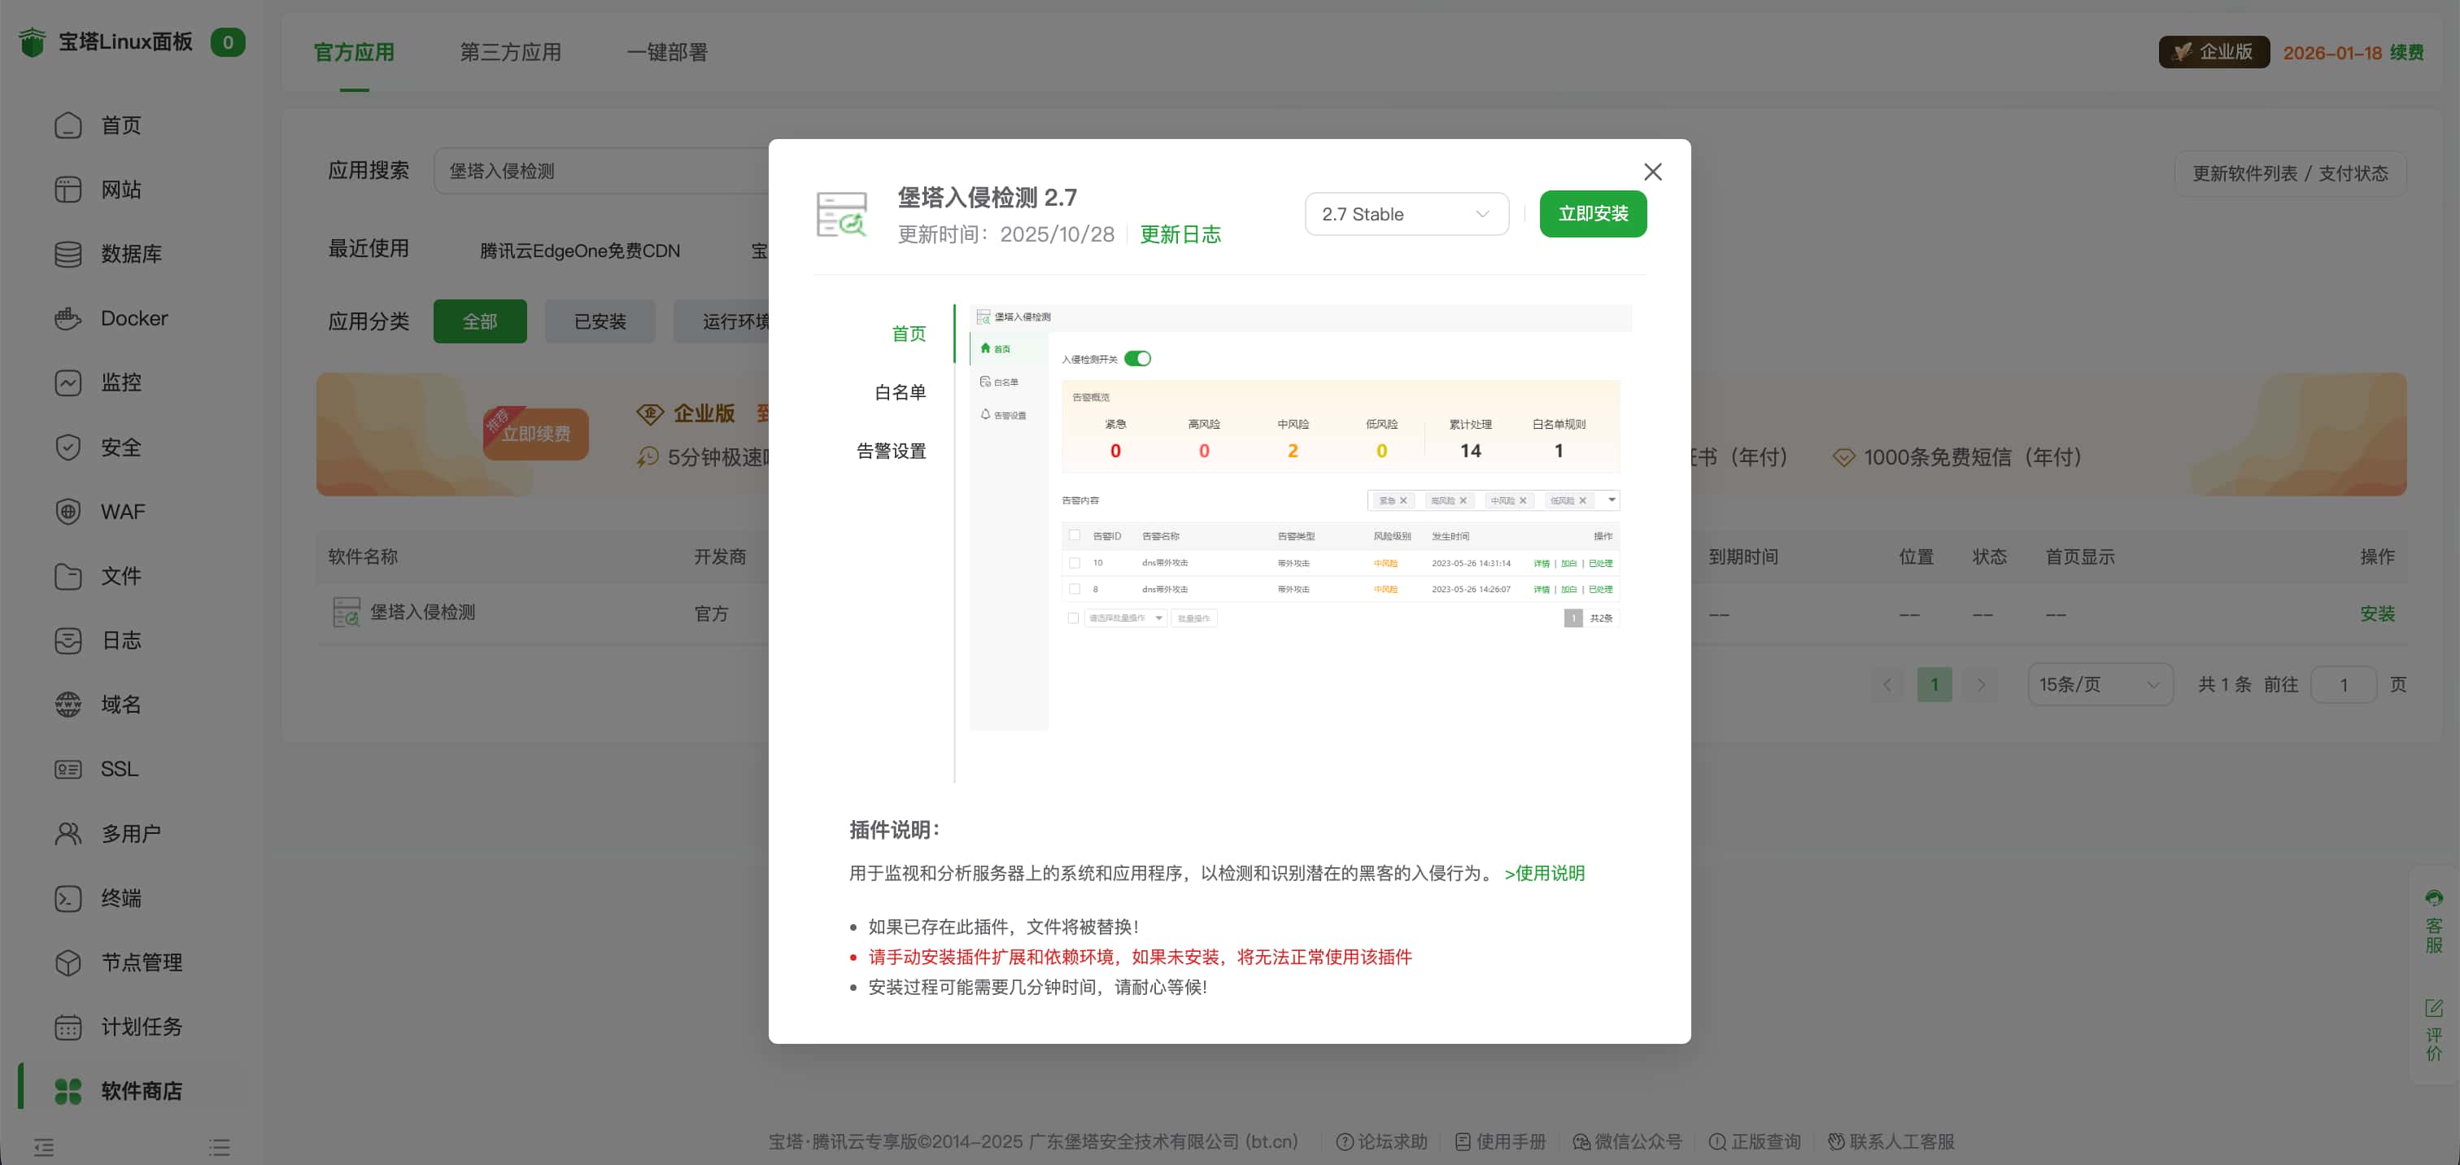Click 更新软件列表 / 支付状态 button
Viewport: 2460px width, 1165px height.
pos(2289,174)
